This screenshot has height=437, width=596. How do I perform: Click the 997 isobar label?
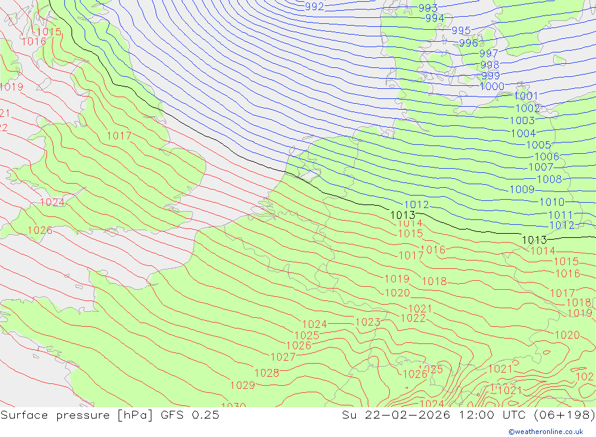pyautogui.click(x=489, y=53)
